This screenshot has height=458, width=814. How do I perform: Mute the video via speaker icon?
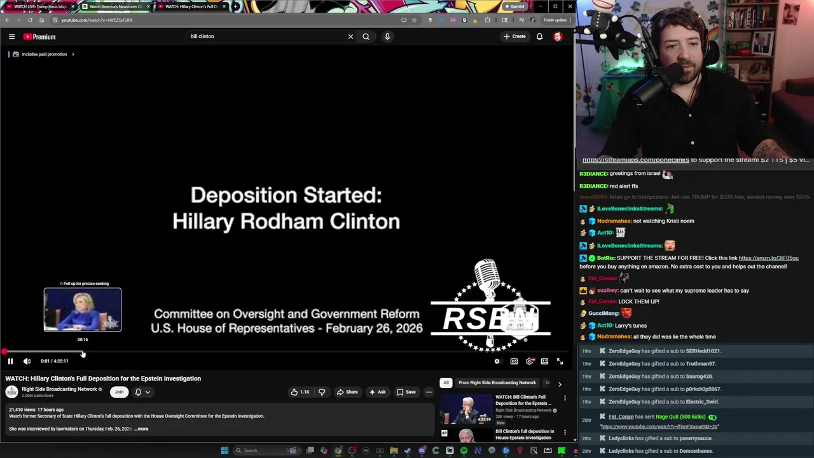[x=27, y=361]
